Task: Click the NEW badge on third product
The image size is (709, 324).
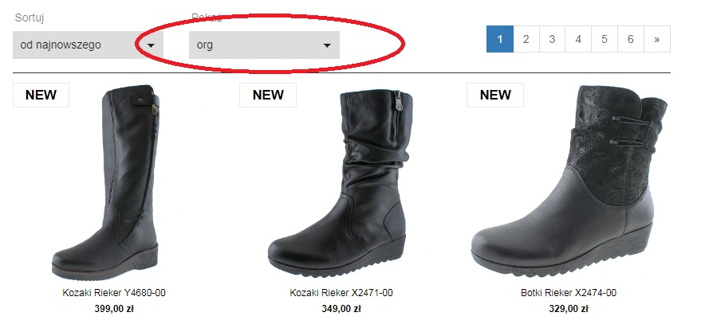Action: [495, 96]
